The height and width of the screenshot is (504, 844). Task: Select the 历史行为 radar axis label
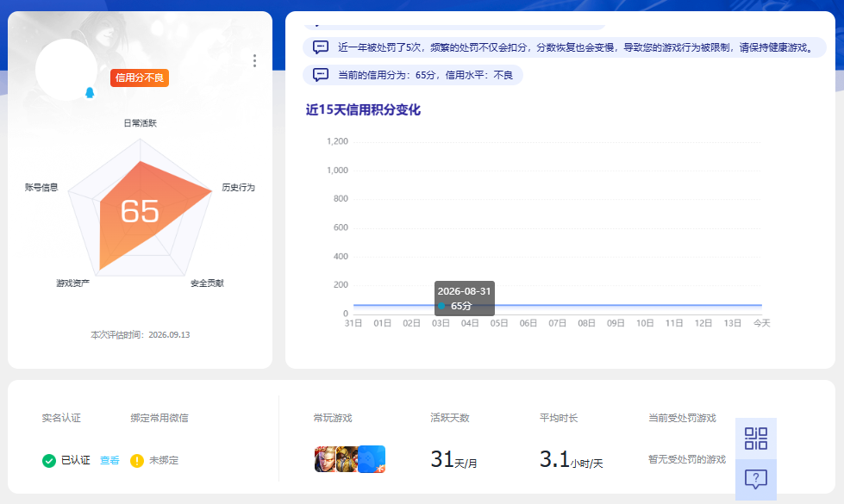239,187
